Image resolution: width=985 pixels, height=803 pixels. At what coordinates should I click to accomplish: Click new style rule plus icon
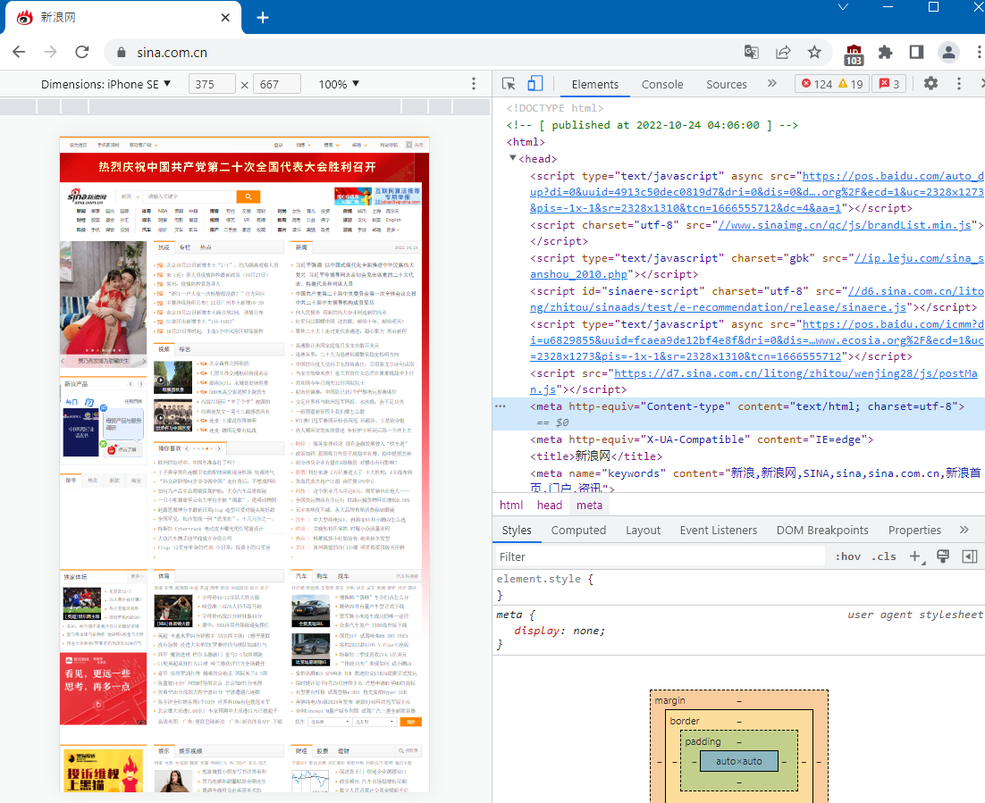(x=916, y=556)
